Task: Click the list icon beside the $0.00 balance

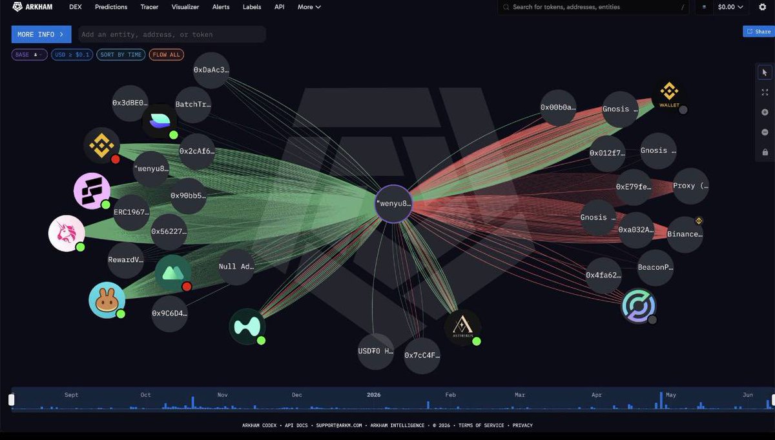Action: point(704,7)
